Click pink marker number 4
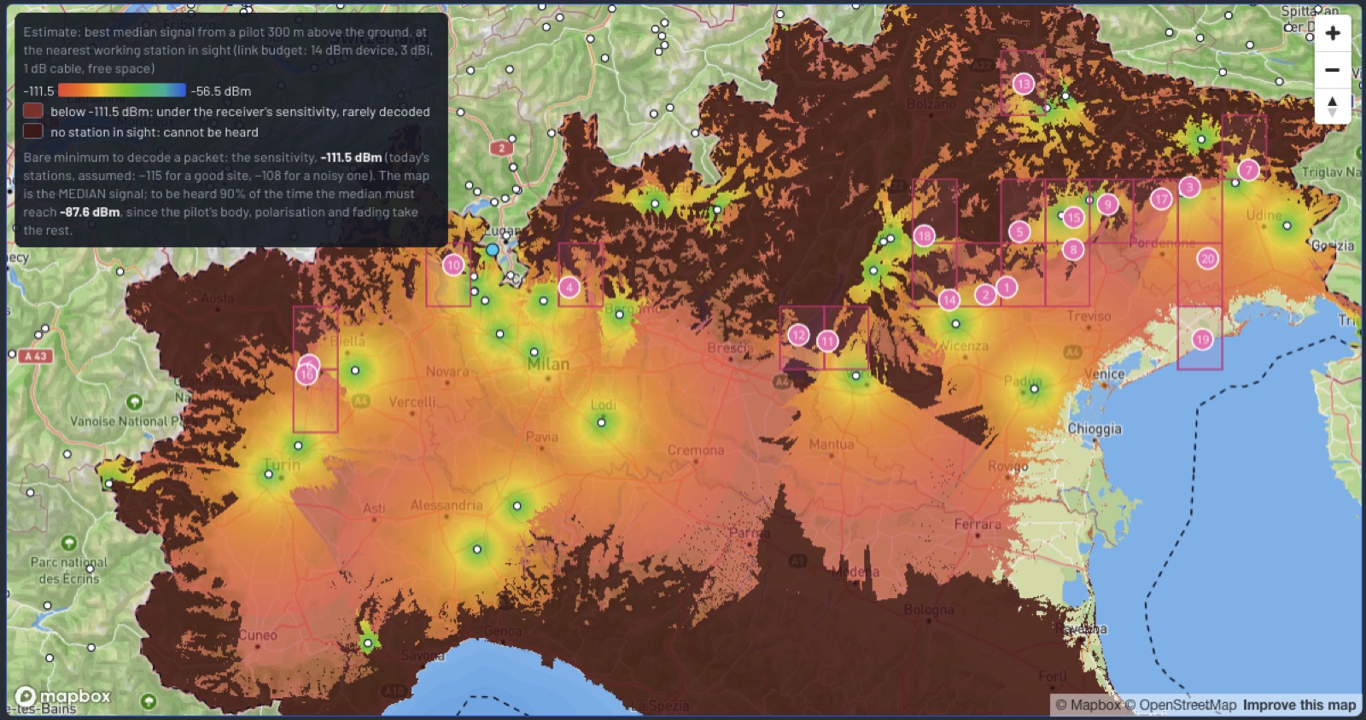 pos(569,287)
